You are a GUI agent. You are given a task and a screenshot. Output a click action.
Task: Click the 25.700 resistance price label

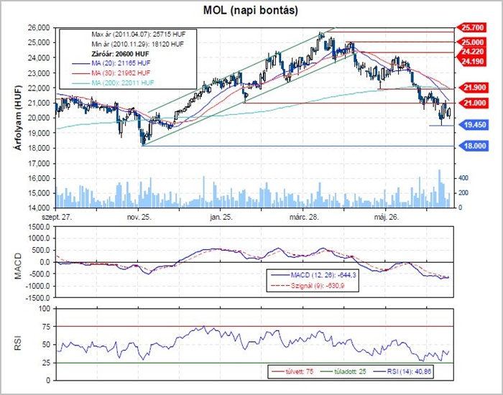[x=474, y=27]
